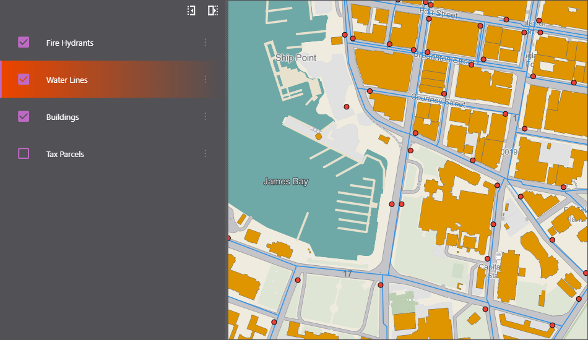This screenshot has height=340, width=588.
Task: Click the Ship Point map label
Action: pyautogui.click(x=296, y=58)
